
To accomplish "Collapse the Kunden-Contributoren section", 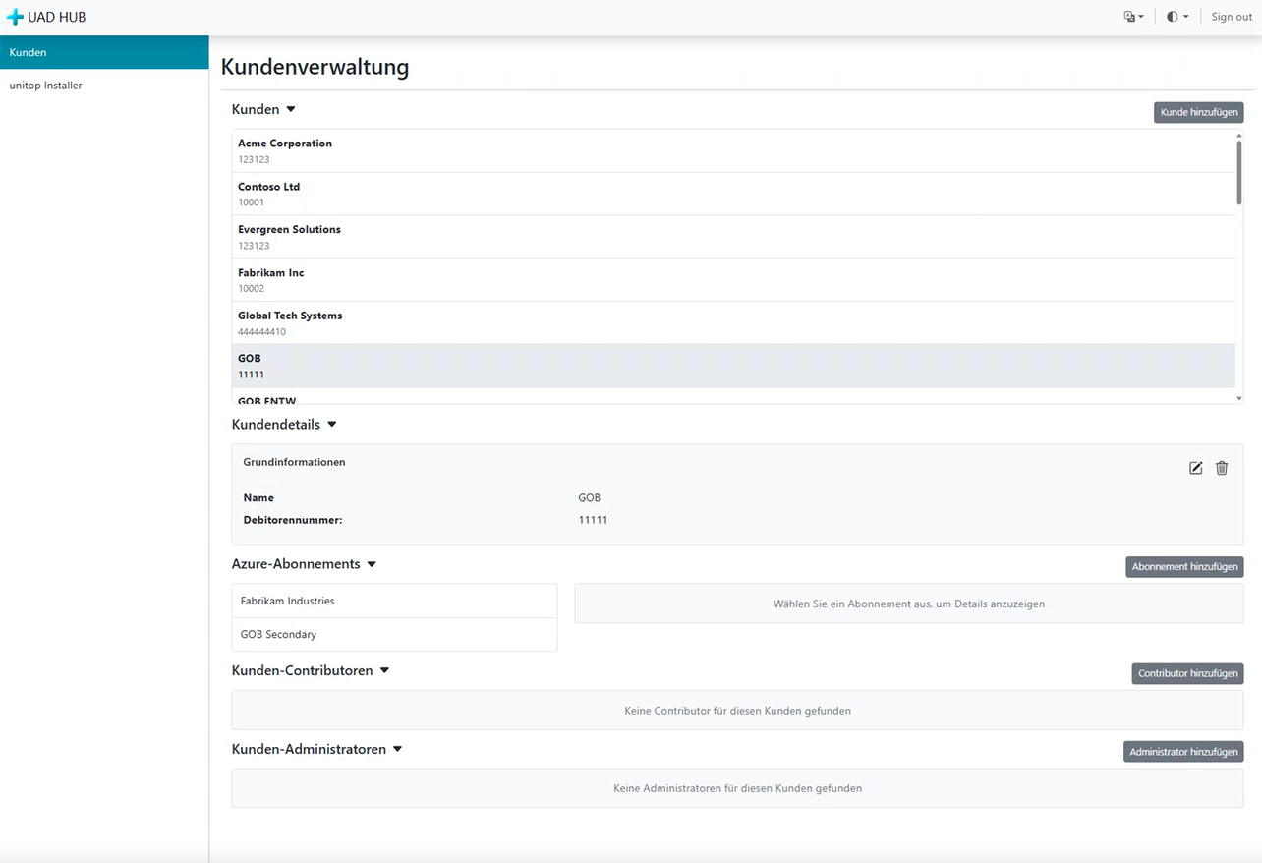I will click(x=384, y=670).
